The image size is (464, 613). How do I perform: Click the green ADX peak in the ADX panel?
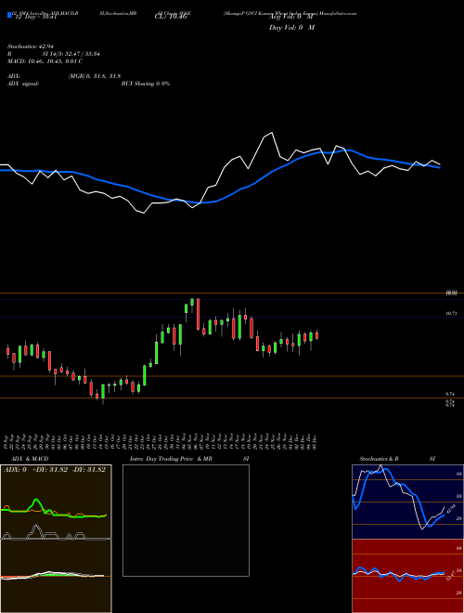(x=37, y=501)
